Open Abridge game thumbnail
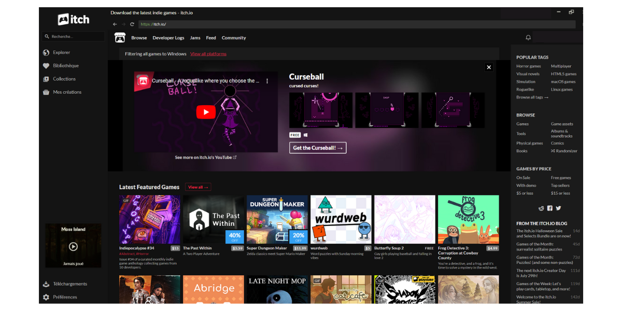The height and width of the screenshot is (311, 622). tap(214, 289)
